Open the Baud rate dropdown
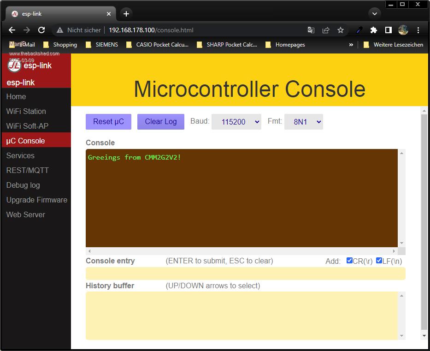Screen dimensions: 430x351 pos(236,122)
